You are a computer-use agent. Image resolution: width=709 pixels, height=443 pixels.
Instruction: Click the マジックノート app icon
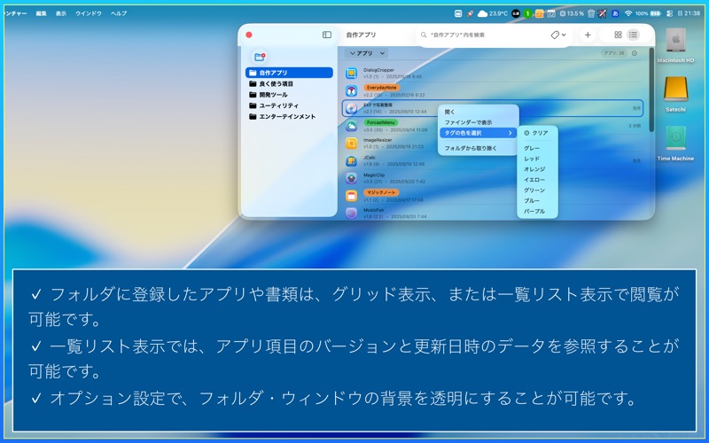[351, 196]
